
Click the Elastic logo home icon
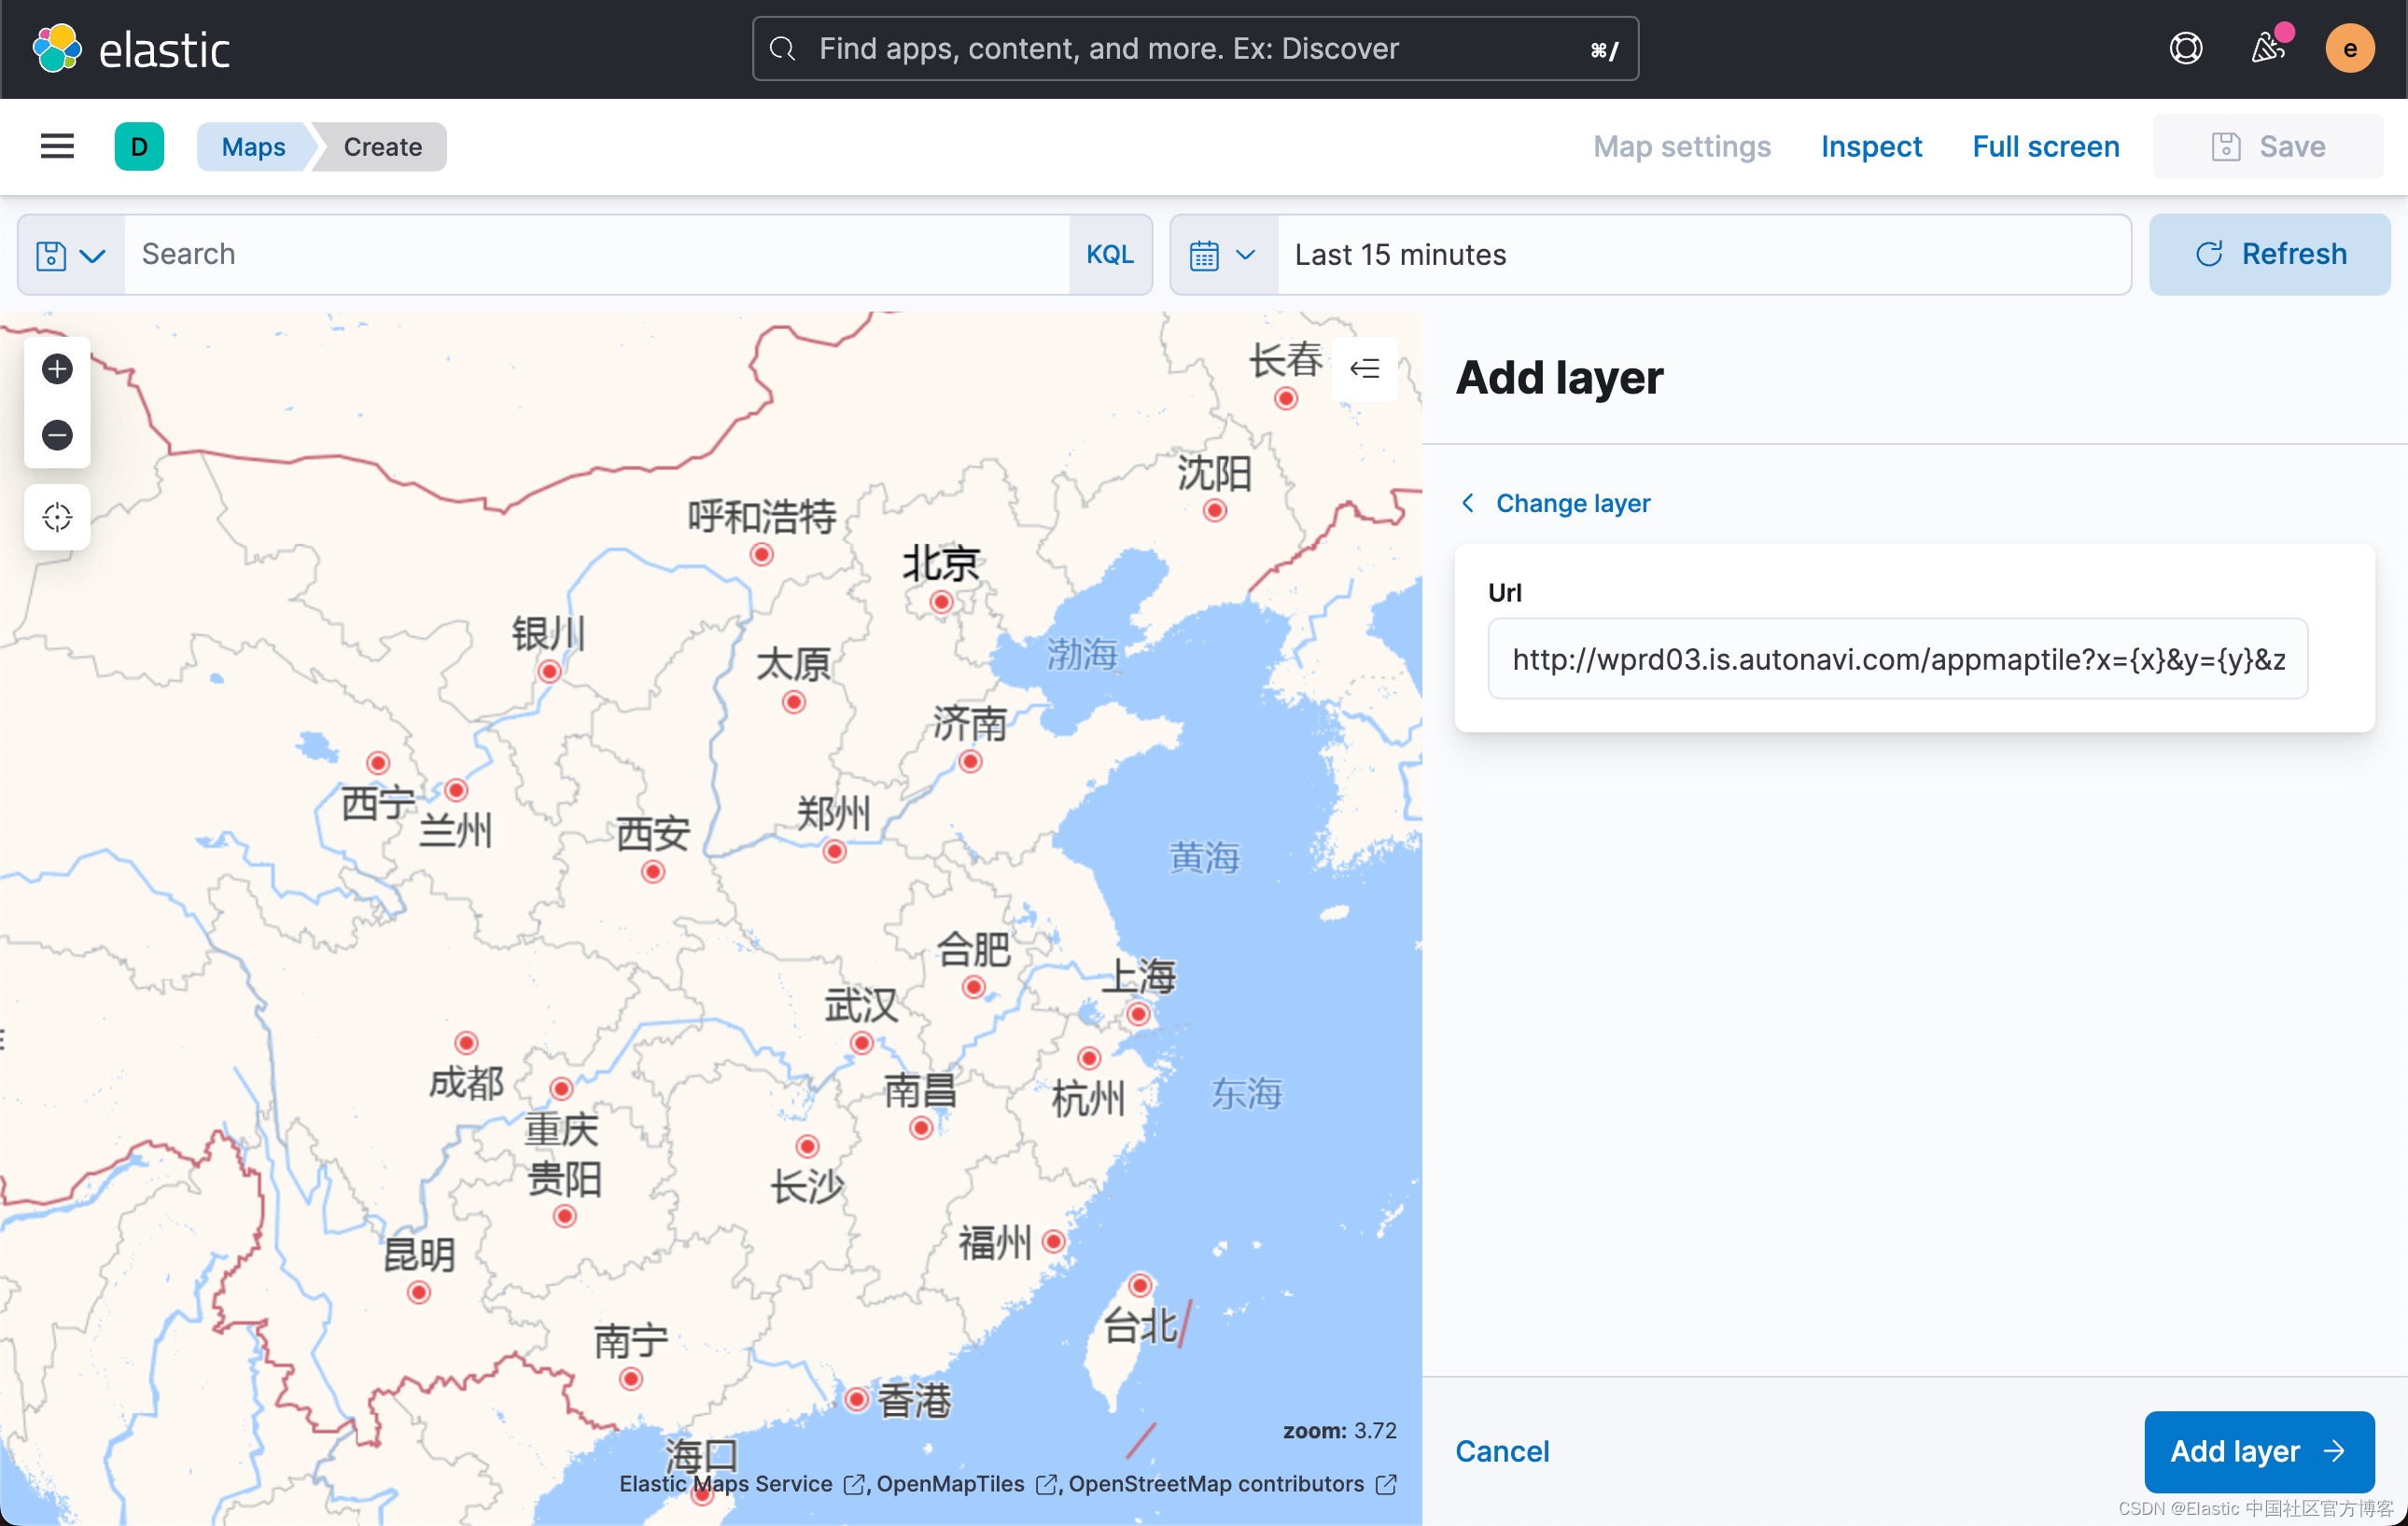[57, 48]
